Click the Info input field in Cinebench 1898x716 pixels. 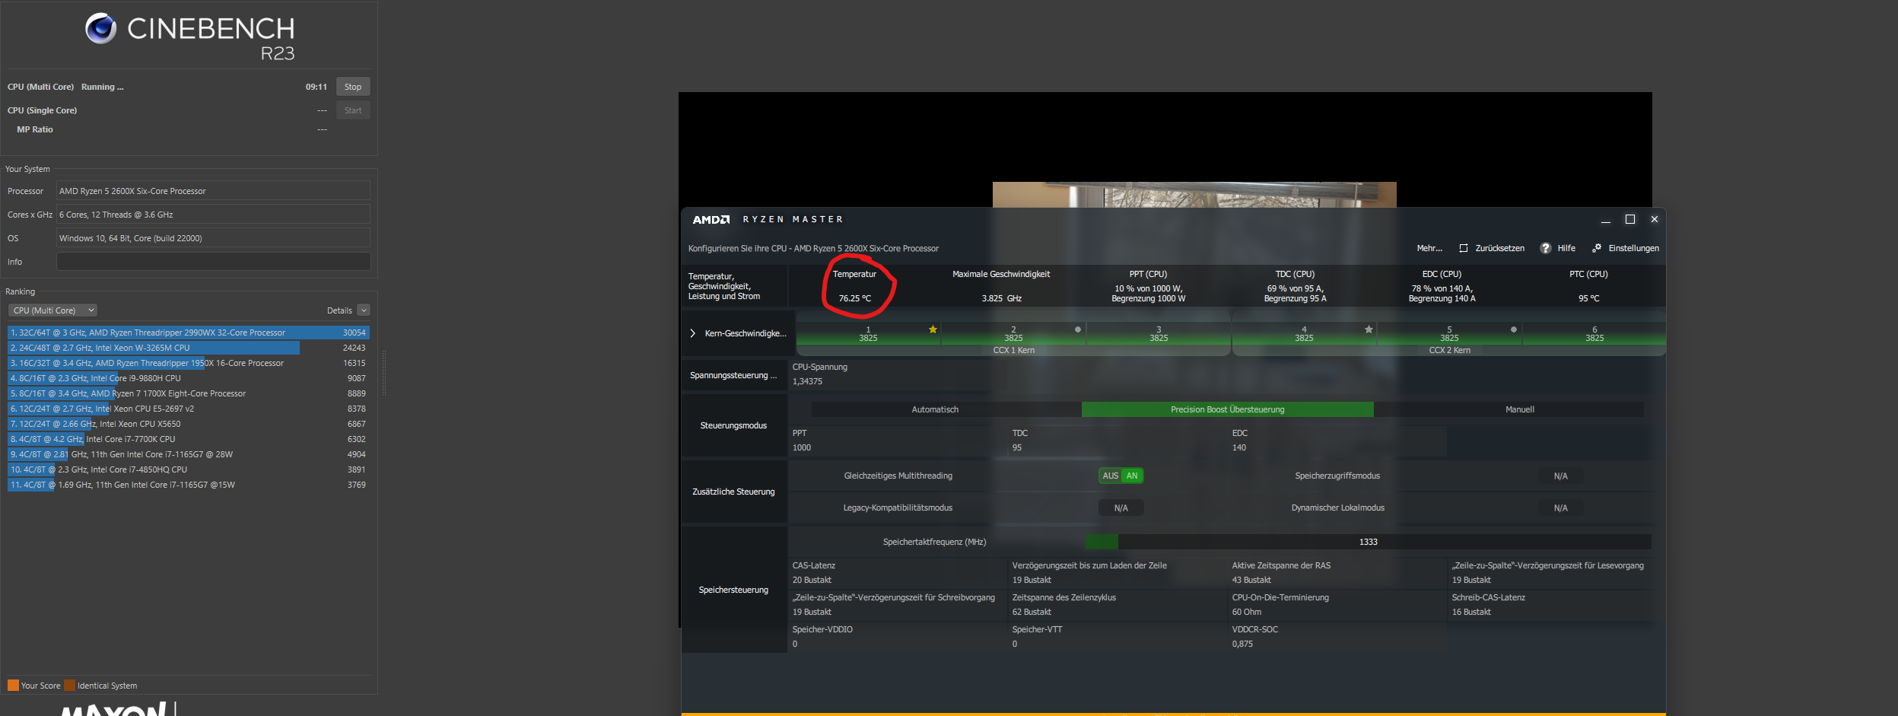point(213,262)
